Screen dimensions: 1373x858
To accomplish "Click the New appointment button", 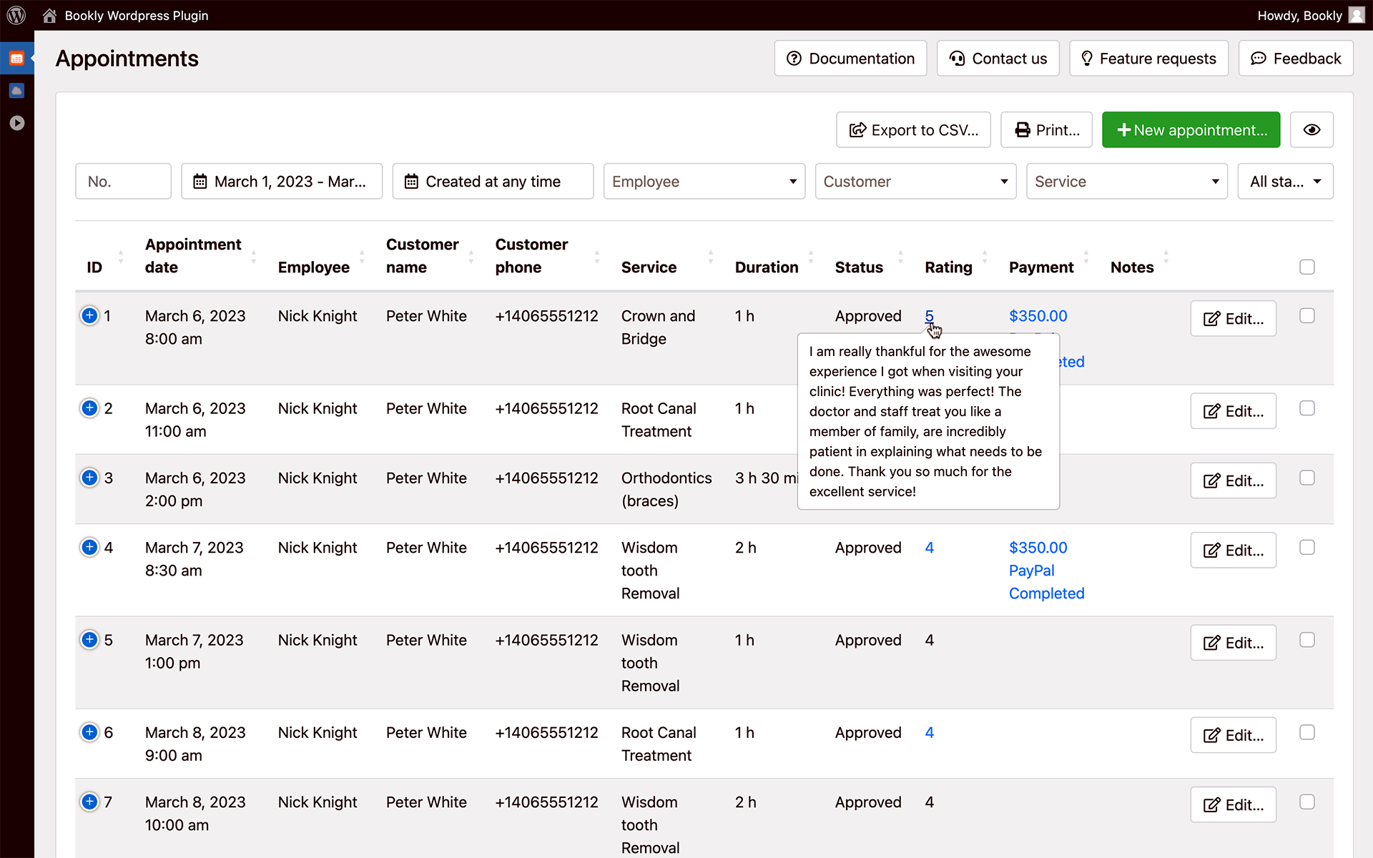I will (x=1191, y=130).
